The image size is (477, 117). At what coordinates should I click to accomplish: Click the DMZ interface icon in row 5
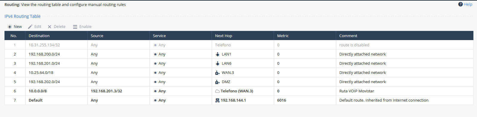(217, 82)
